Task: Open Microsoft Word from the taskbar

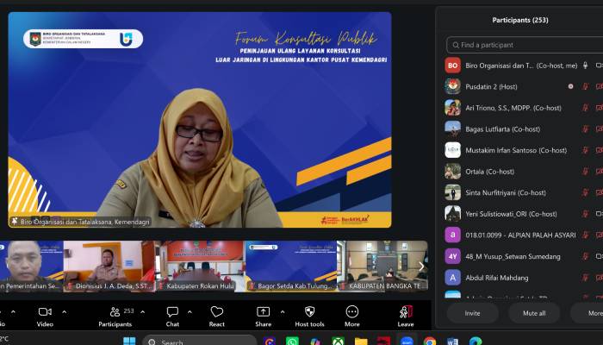Action: point(452,342)
